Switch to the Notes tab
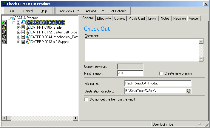Screen dimensions: 210x128 165,18
